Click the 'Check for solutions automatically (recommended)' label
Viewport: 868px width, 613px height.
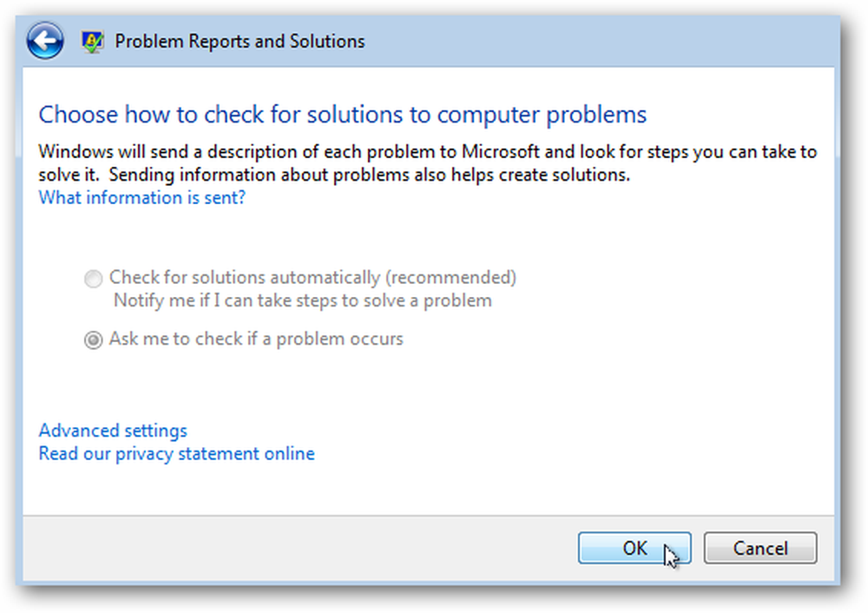312,278
